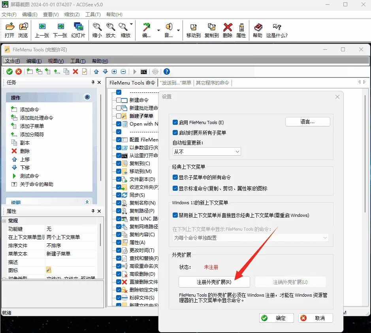Select the green apply changes icon on FileMenu toolbar

9,71
